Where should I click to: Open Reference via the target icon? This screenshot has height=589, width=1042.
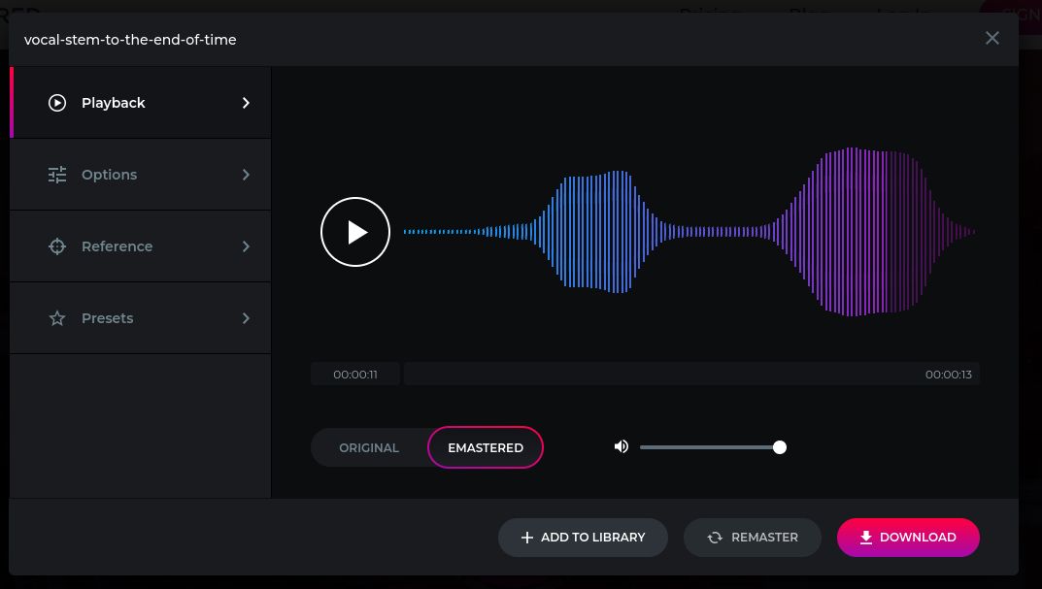[57, 245]
